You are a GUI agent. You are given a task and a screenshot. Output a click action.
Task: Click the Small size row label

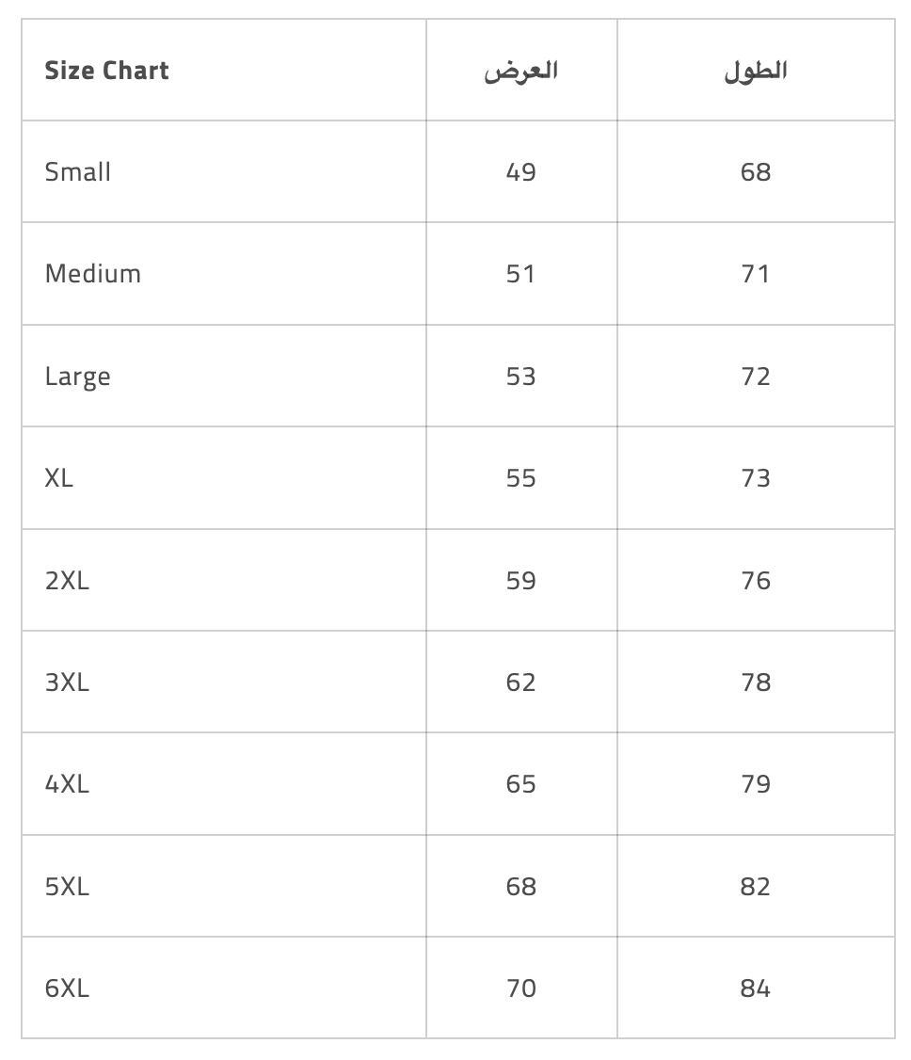78,172
